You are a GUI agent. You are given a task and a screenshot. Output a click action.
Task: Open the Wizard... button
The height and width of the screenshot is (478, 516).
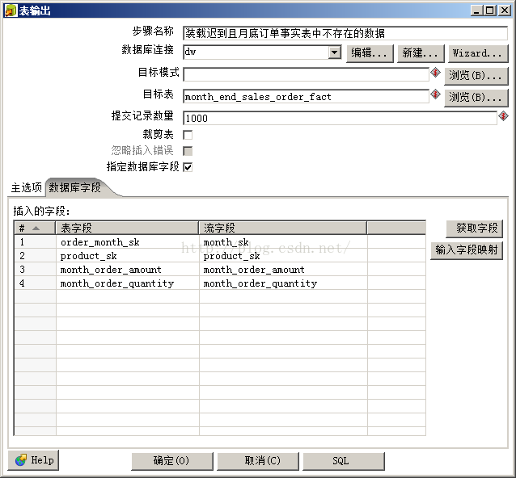pos(478,53)
